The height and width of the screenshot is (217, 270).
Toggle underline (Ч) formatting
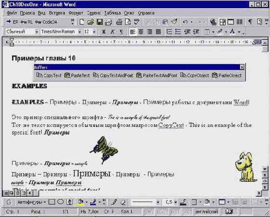pyautogui.click(x=121, y=32)
